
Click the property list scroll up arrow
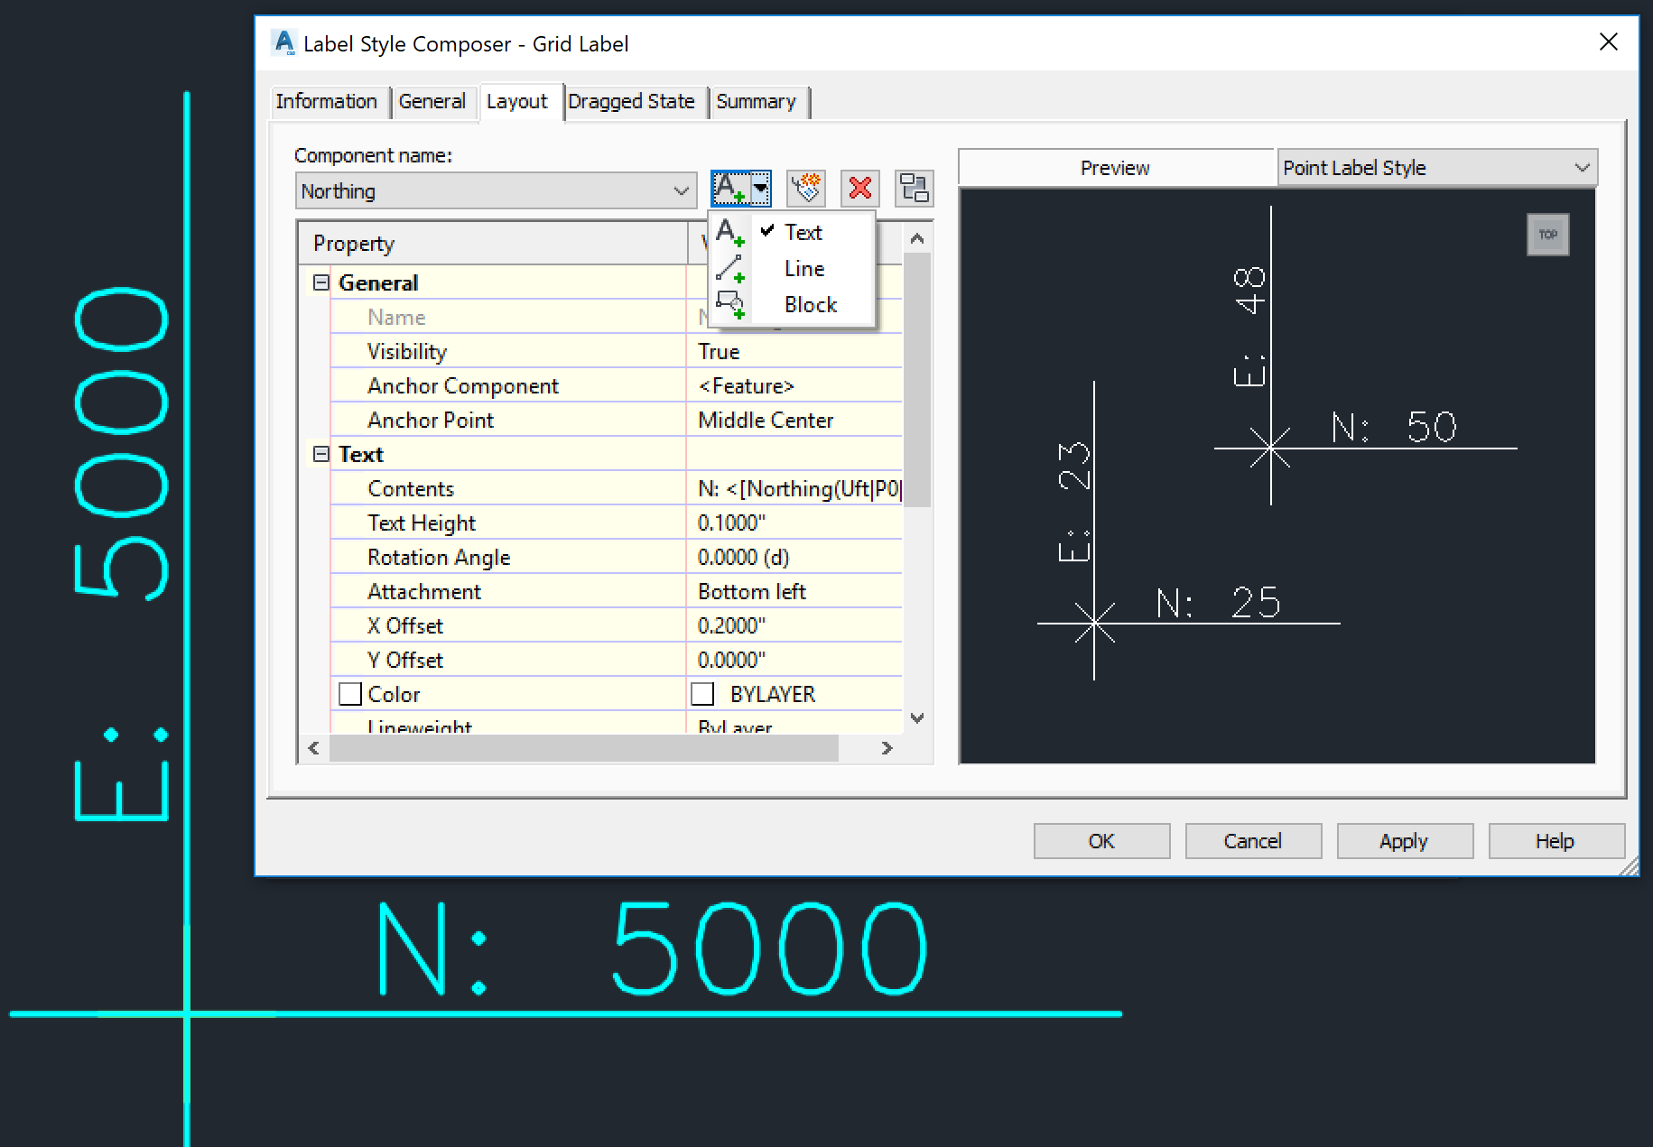click(917, 238)
